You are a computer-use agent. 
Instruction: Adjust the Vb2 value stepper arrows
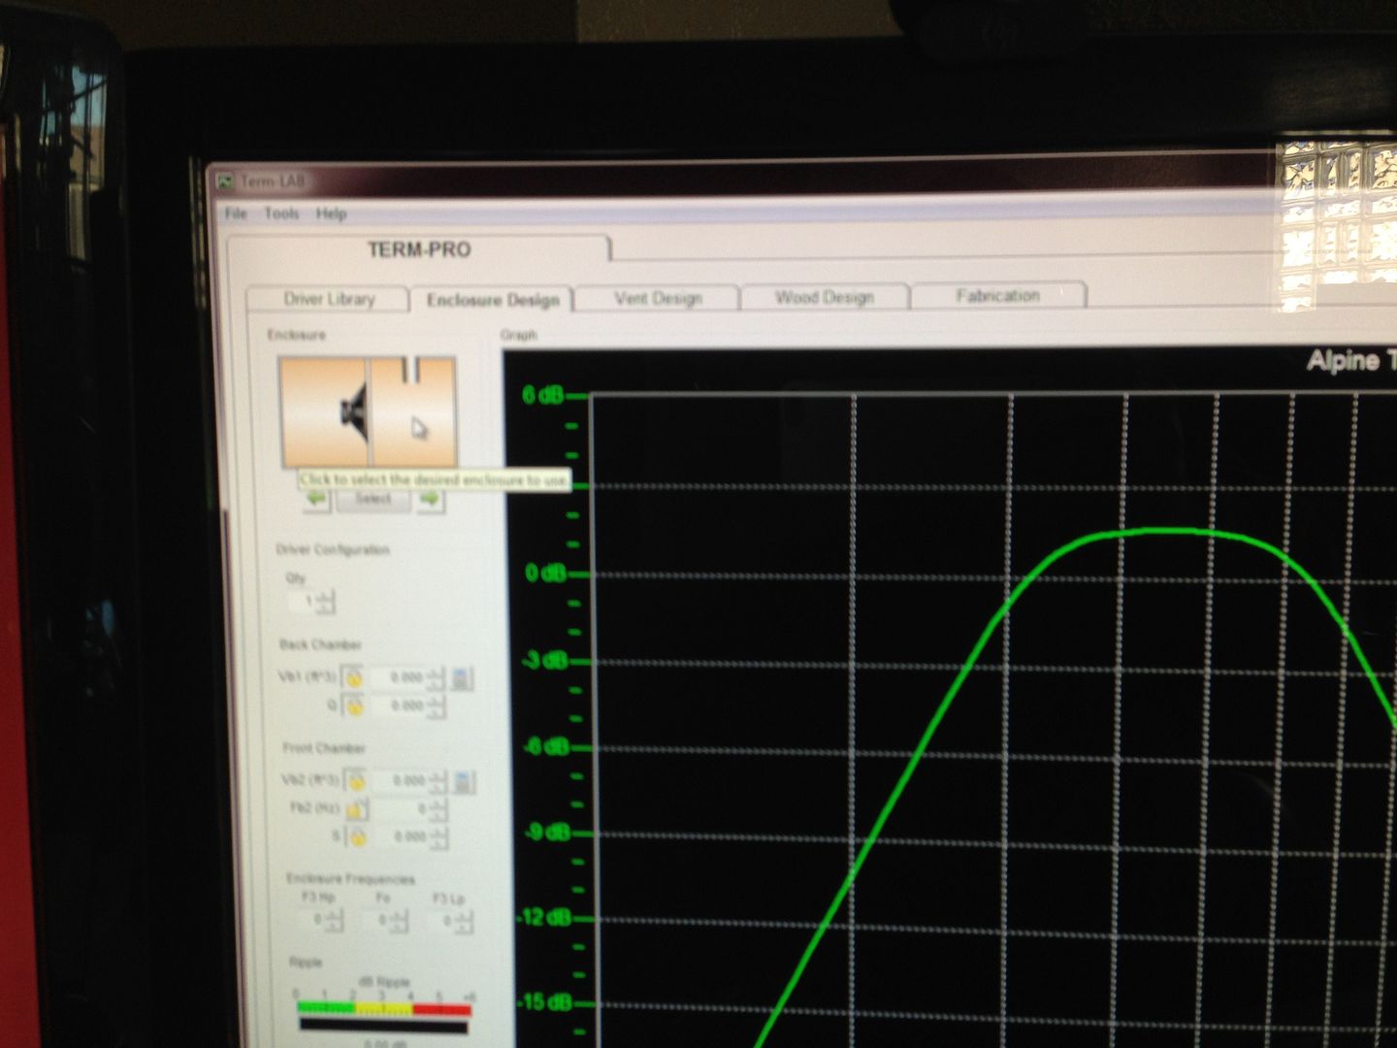[439, 780]
